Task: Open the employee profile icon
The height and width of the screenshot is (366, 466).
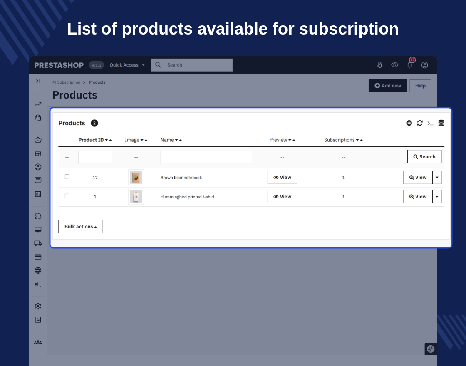Action: coord(425,65)
